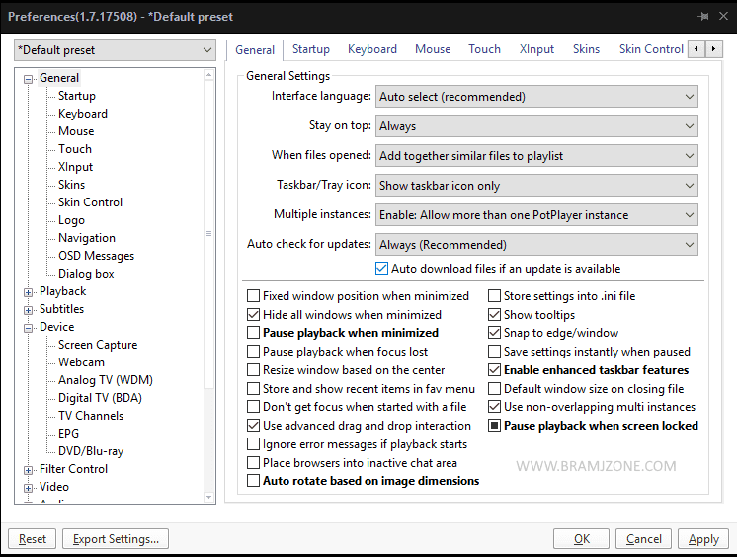Click the Apply button
Image resolution: width=737 pixels, height=557 pixels.
(x=703, y=538)
